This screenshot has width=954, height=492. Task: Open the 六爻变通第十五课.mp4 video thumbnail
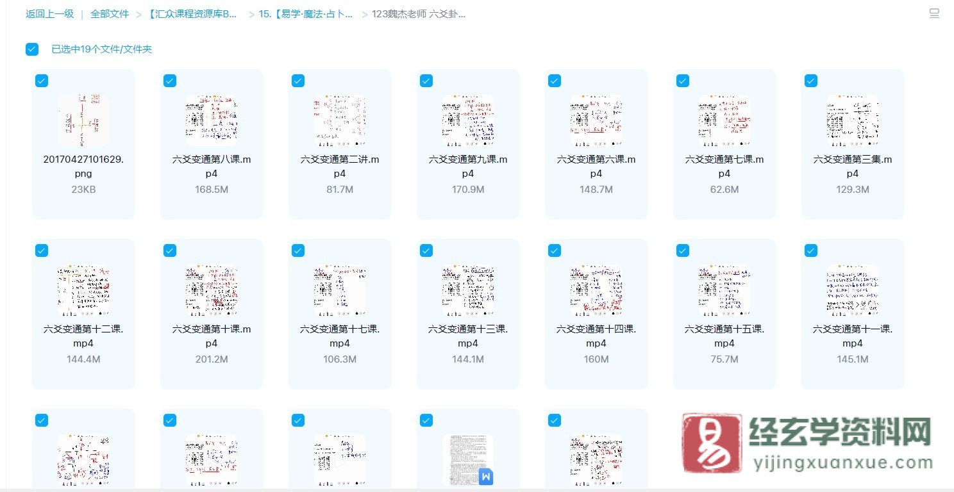pos(724,288)
